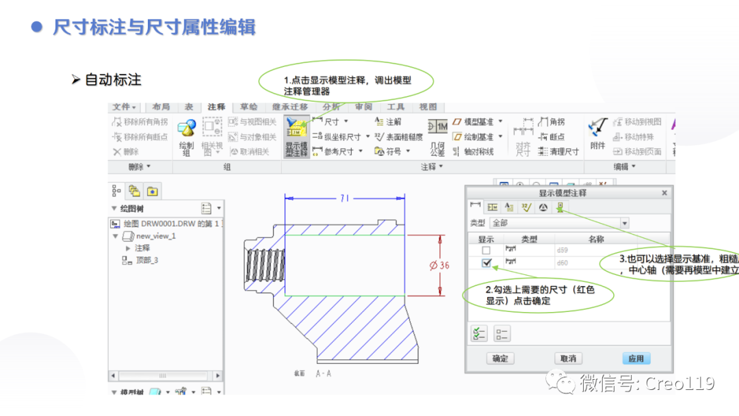Click the 附件 attachment icon
This screenshot has height=416, width=739.
(597, 134)
